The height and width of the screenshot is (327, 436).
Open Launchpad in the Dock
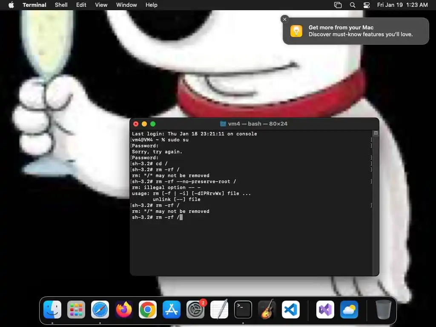tap(76, 310)
